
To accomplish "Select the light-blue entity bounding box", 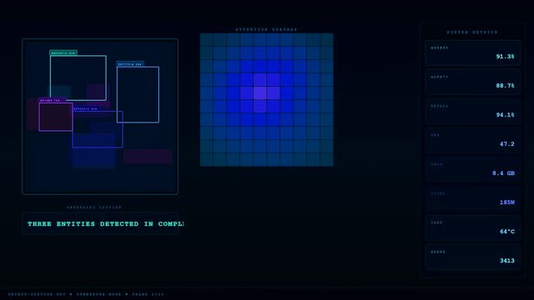I will click(x=138, y=95).
